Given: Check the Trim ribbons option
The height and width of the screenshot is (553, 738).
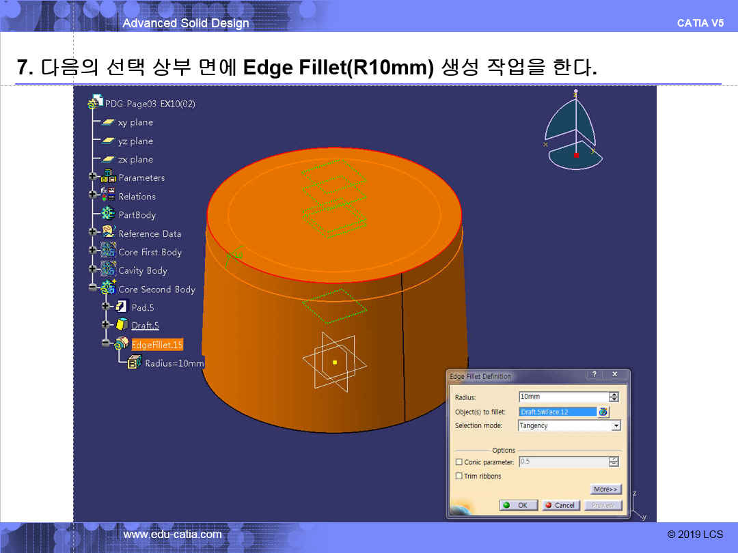Looking at the screenshot, I should [459, 476].
